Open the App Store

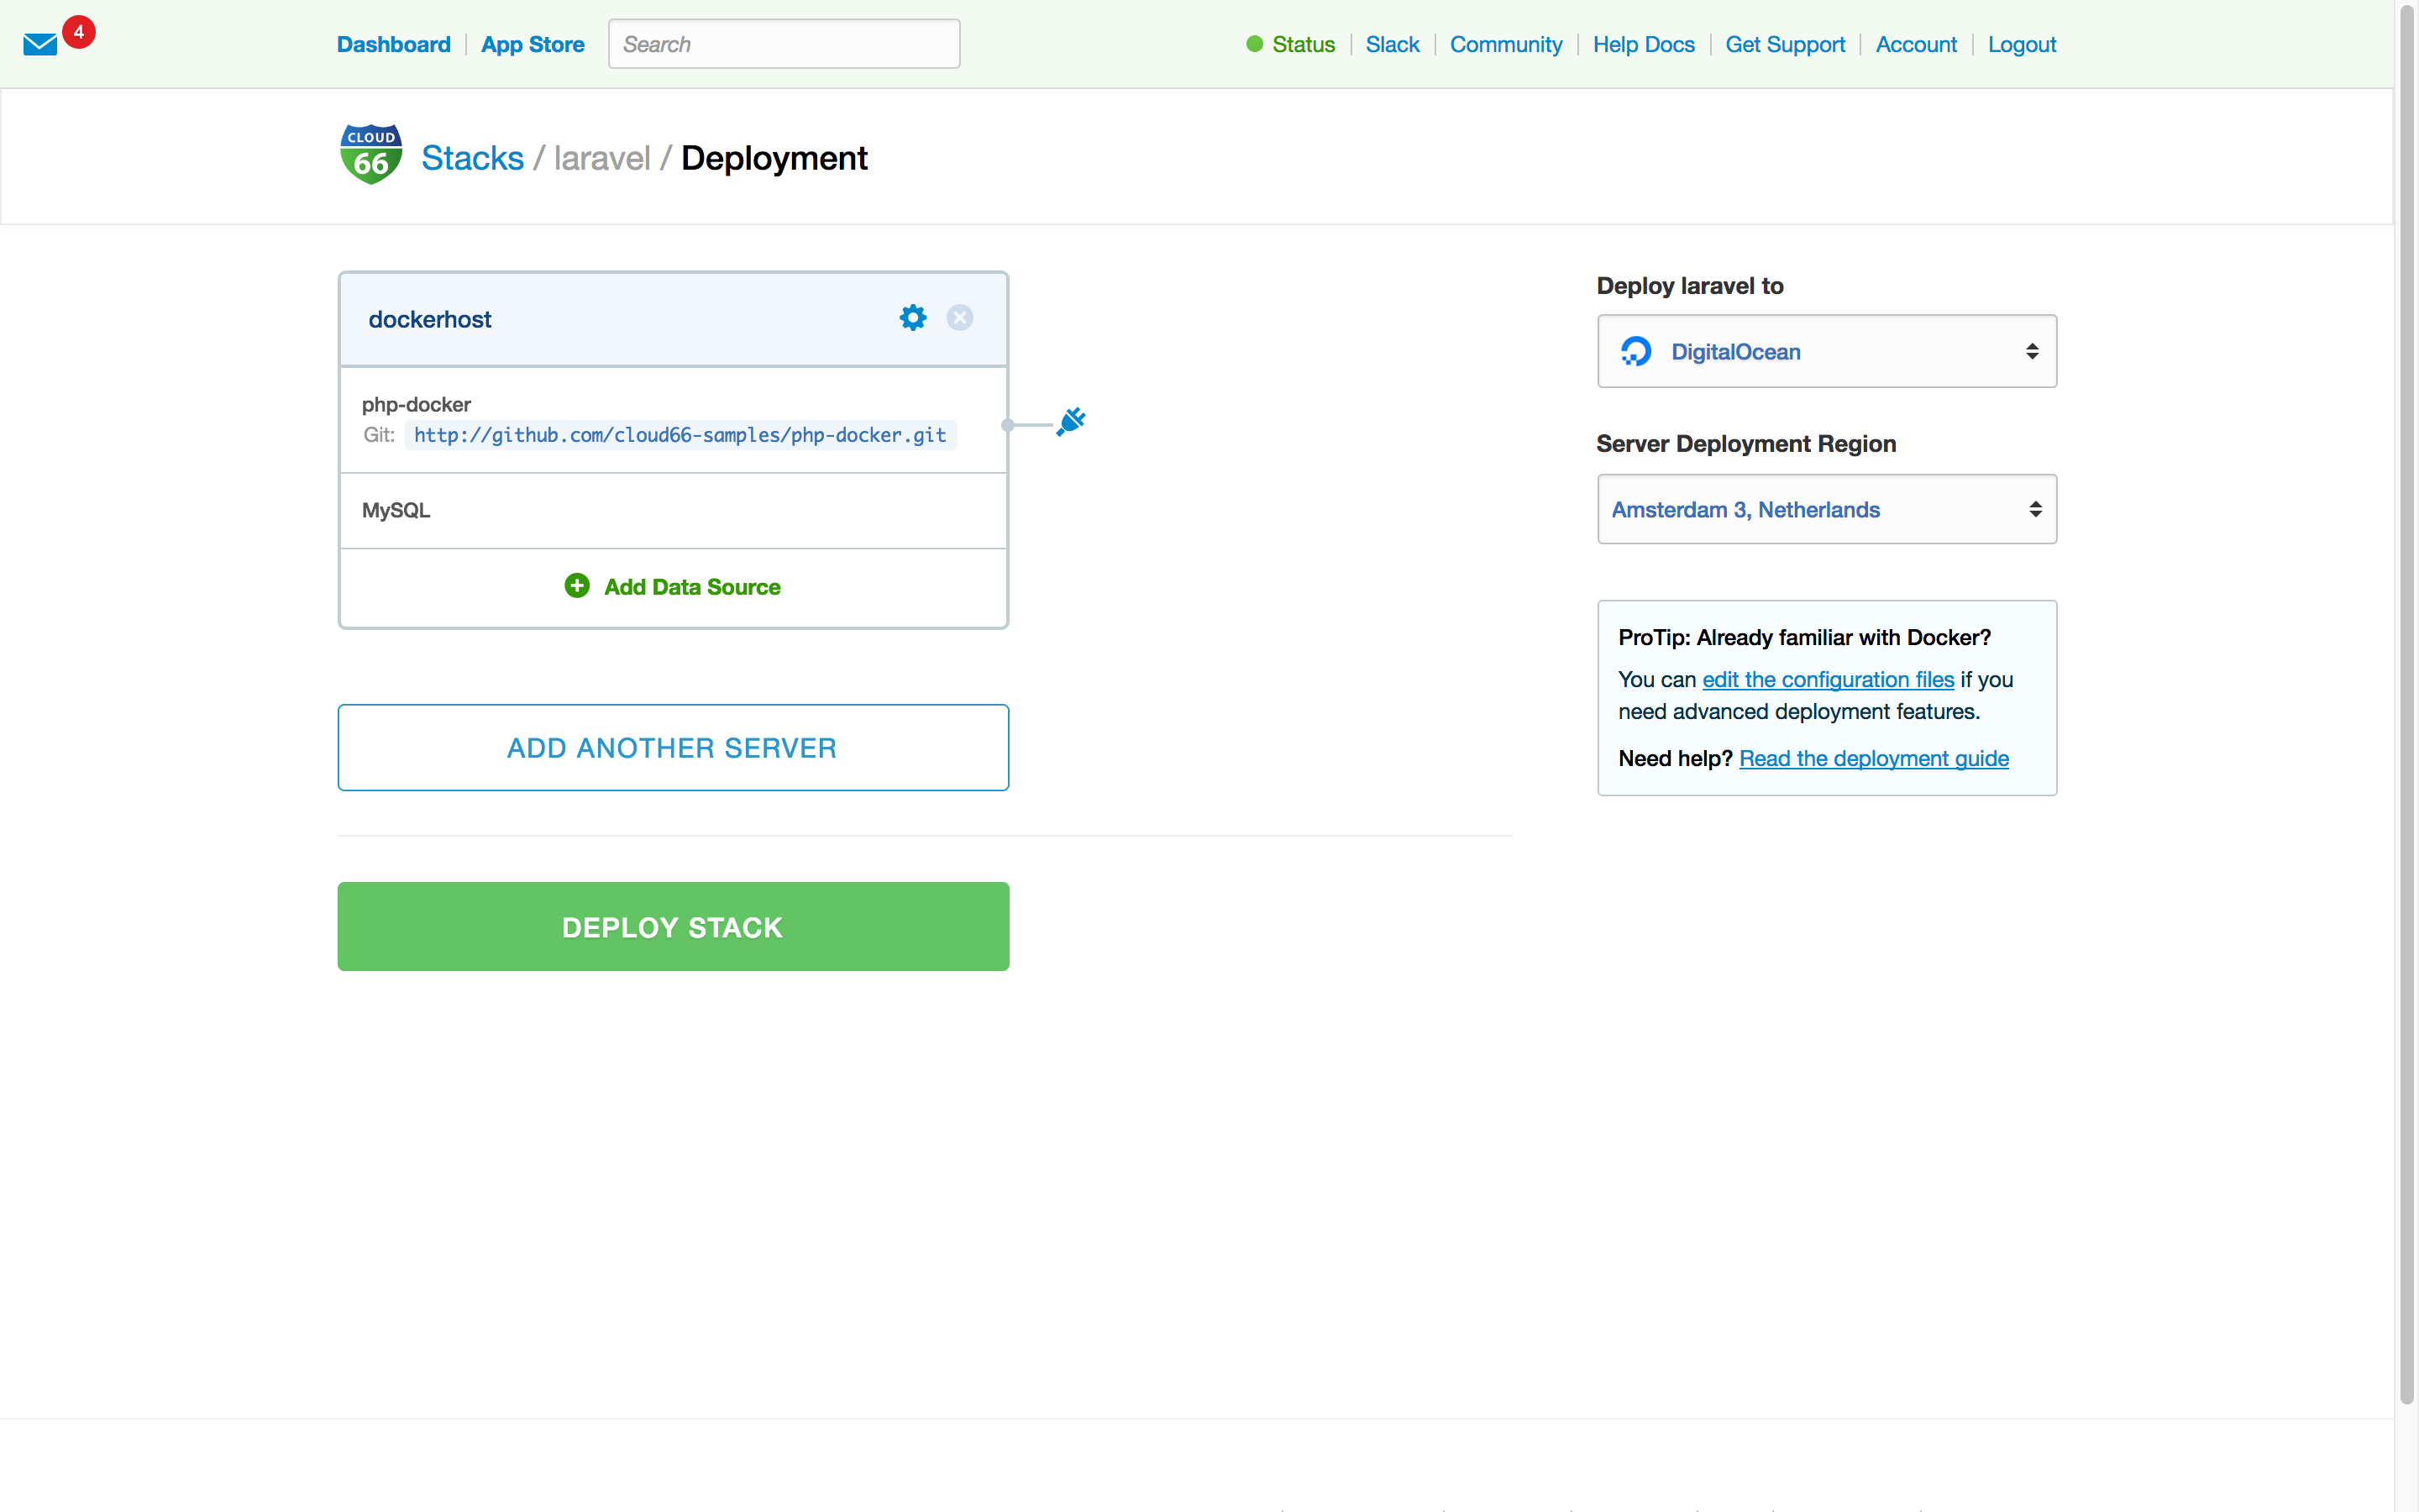(x=533, y=44)
